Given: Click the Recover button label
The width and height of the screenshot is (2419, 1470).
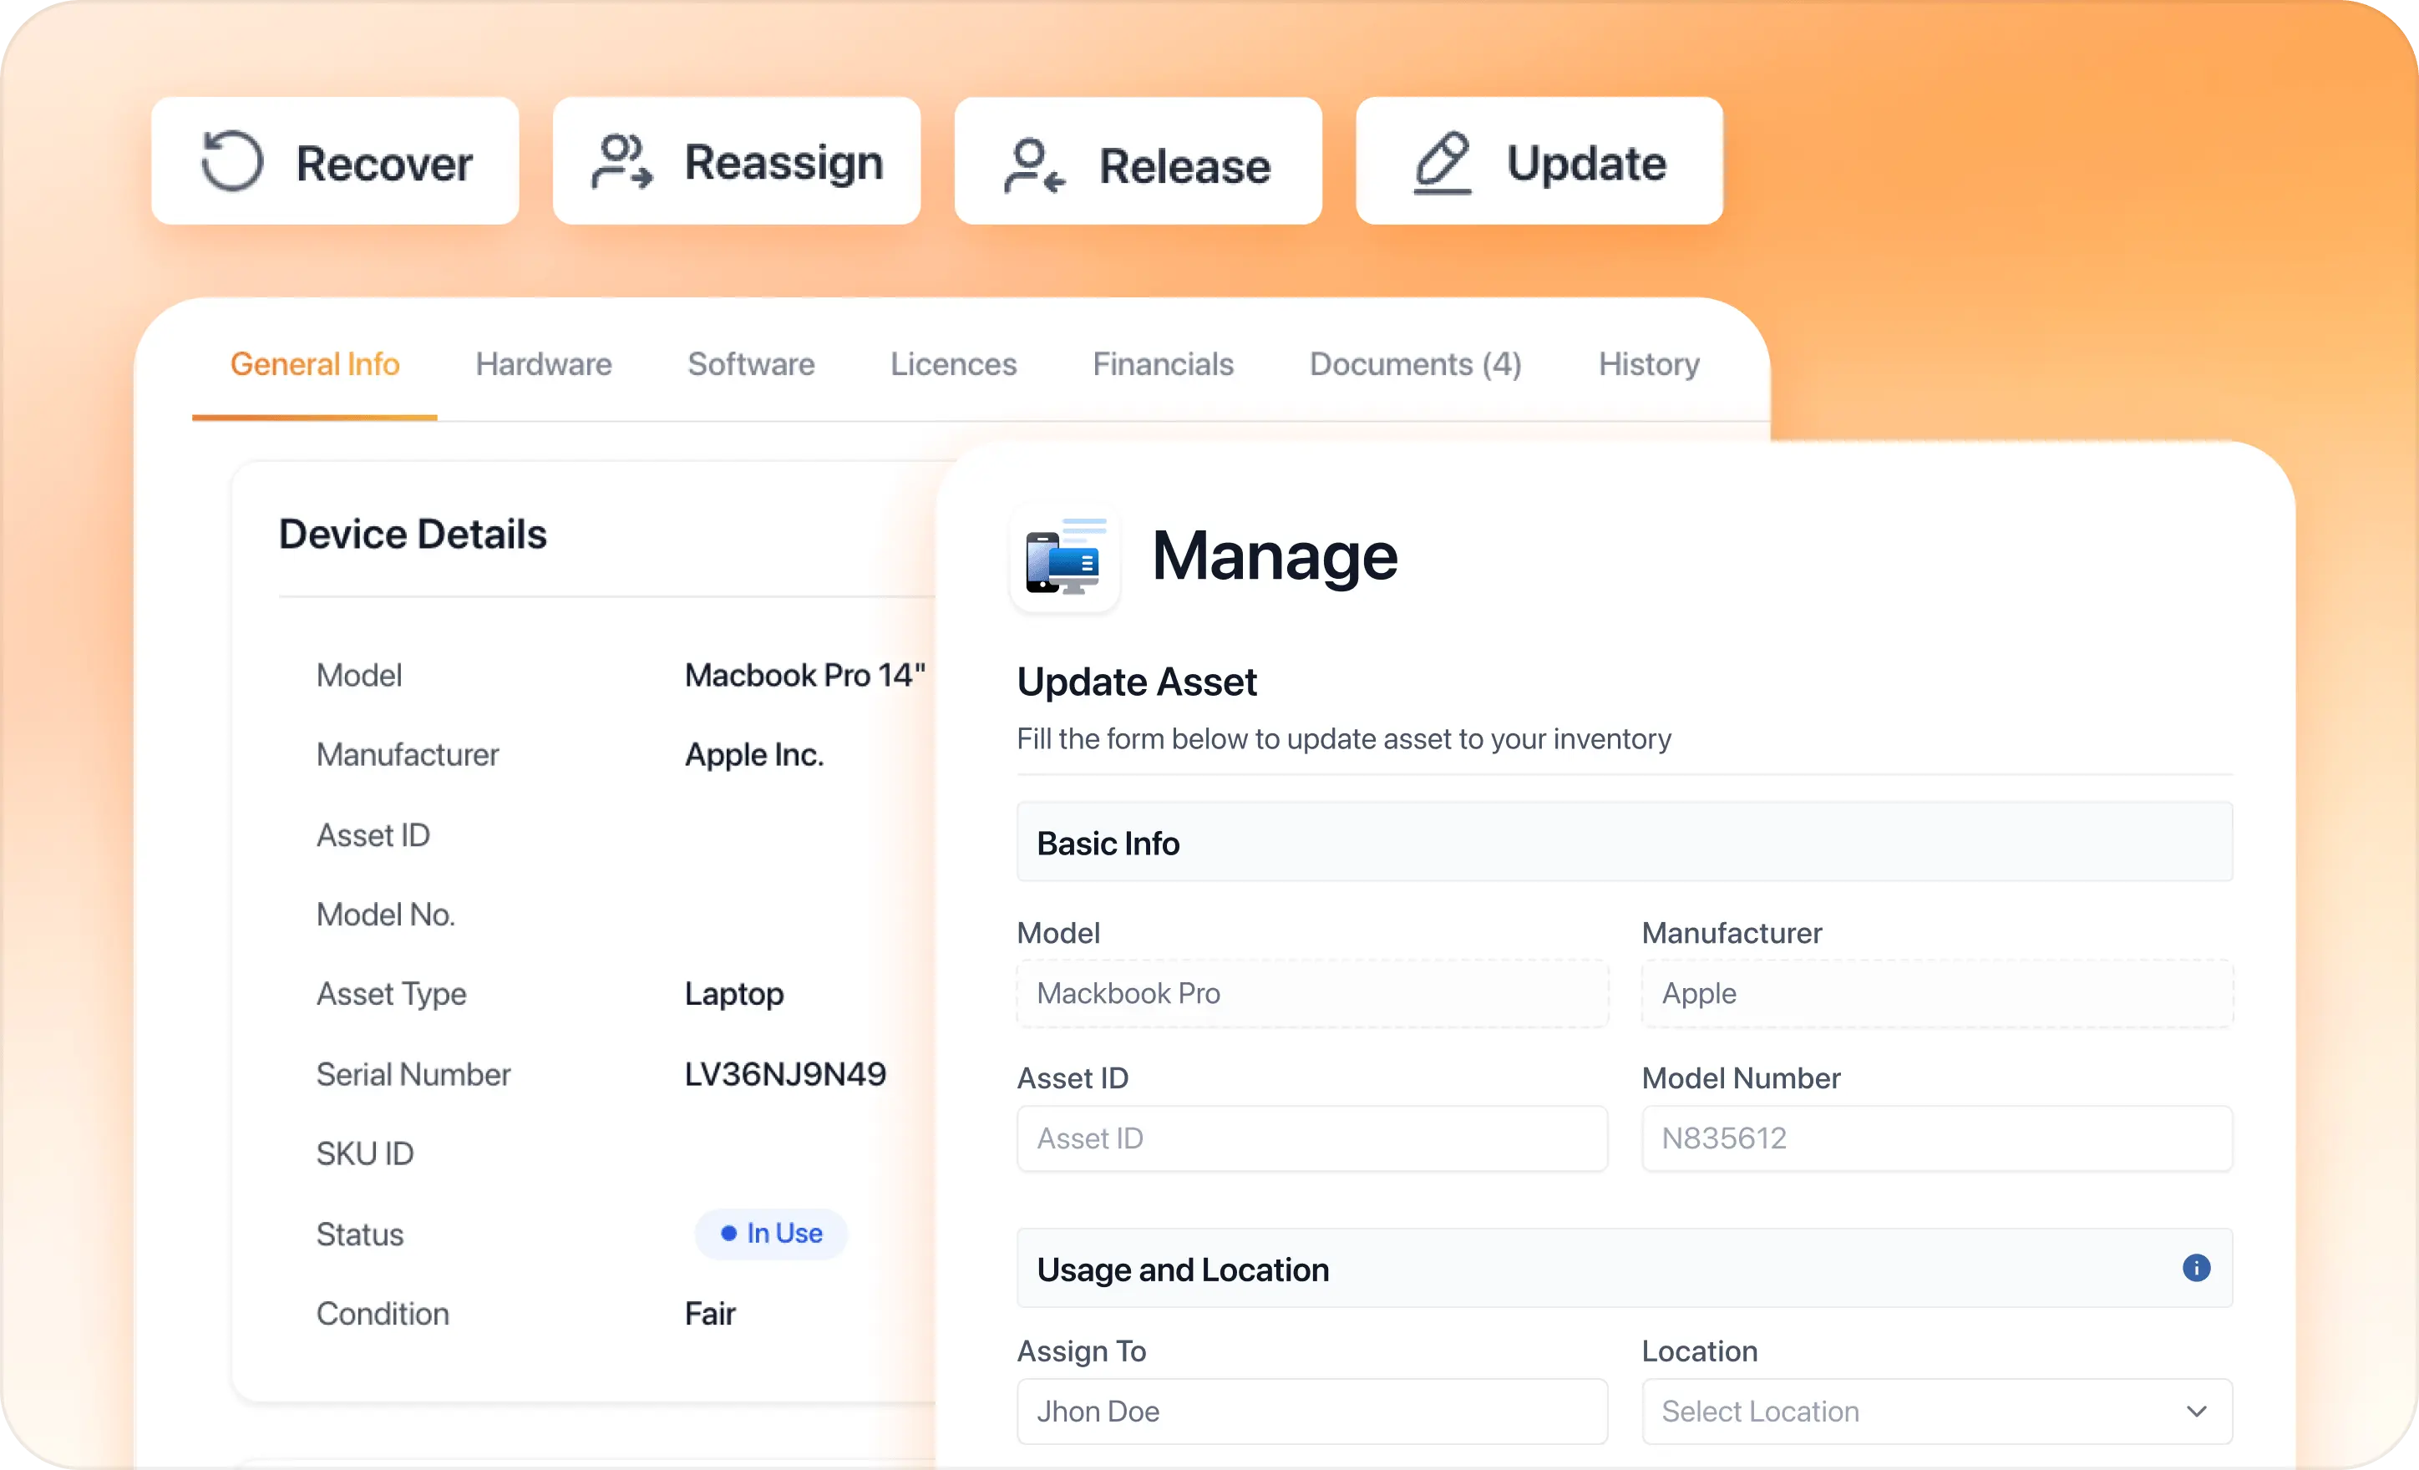Looking at the screenshot, I should coord(384,163).
